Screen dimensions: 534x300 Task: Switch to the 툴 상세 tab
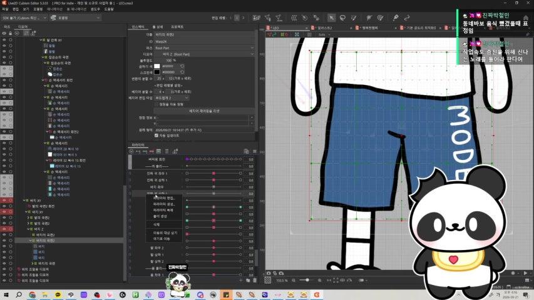point(158,26)
